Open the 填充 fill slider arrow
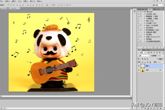The image size is (165, 110). [163, 62]
